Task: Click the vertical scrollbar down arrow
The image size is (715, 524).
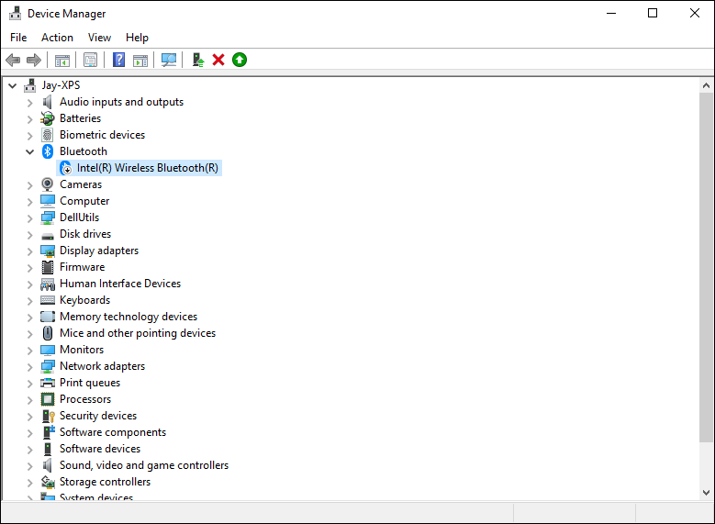Action: pyautogui.click(x=706, y=493)
